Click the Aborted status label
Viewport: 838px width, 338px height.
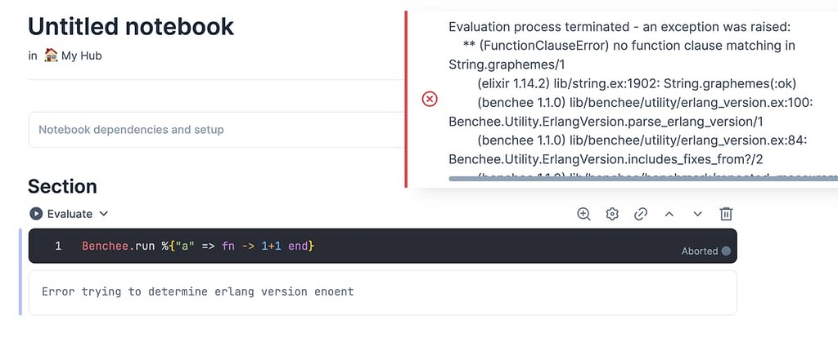click(700, 251)
